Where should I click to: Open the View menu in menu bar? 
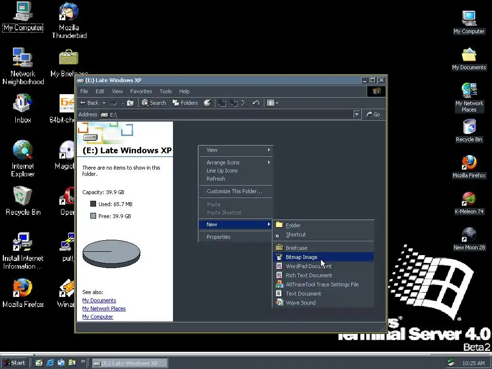[x=117, y=91]
